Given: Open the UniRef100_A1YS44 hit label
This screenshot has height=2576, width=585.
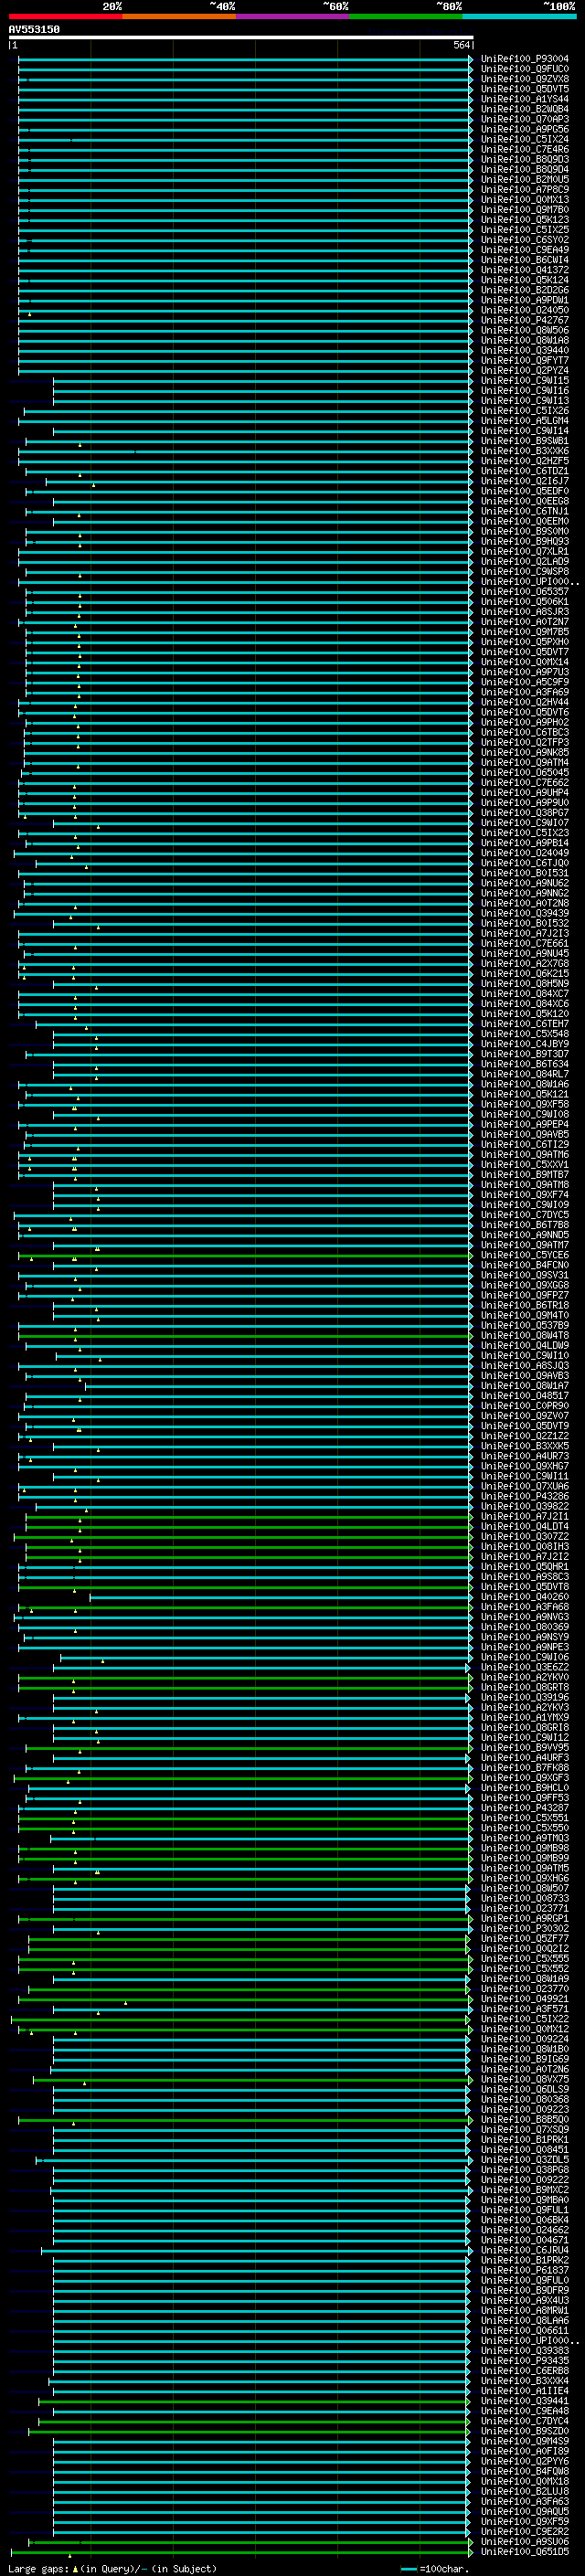Looking at the screenshot, I should tap(525, 99).
